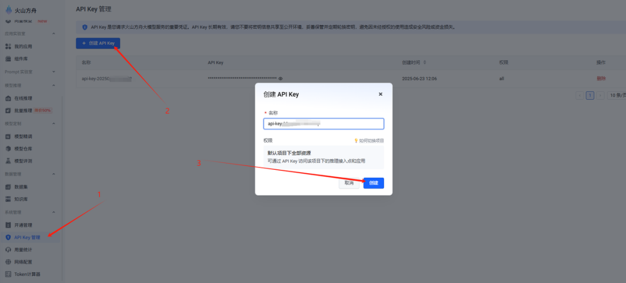Select 开通管理 in the sidebar

point(23,225)
